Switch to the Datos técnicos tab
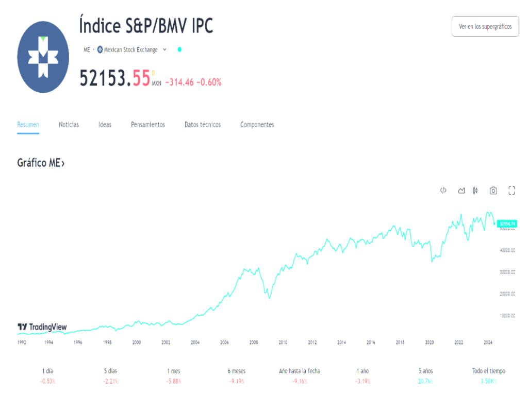This screenshot has width=528, height=412. click(x=202, y=125)
